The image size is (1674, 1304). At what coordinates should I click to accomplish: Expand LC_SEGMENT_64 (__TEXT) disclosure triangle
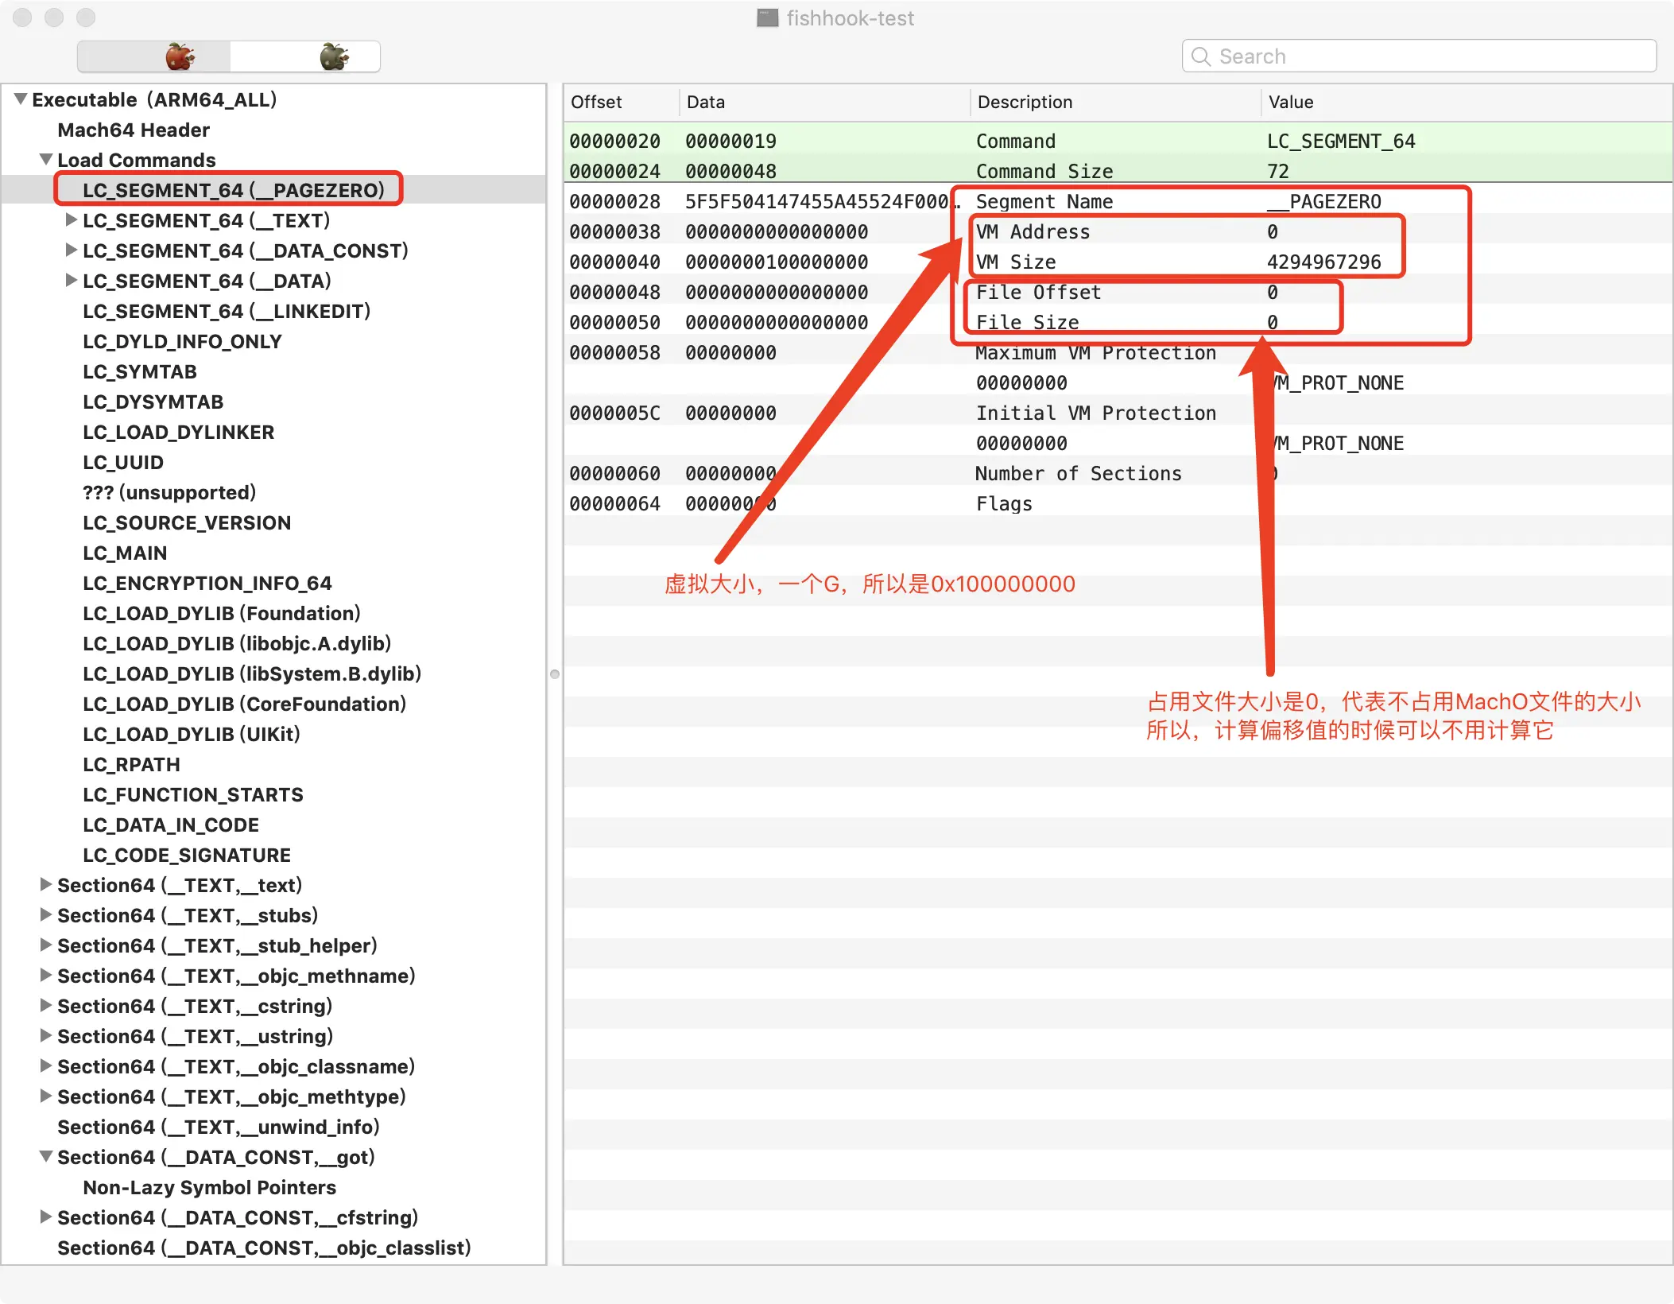point(72,219)
